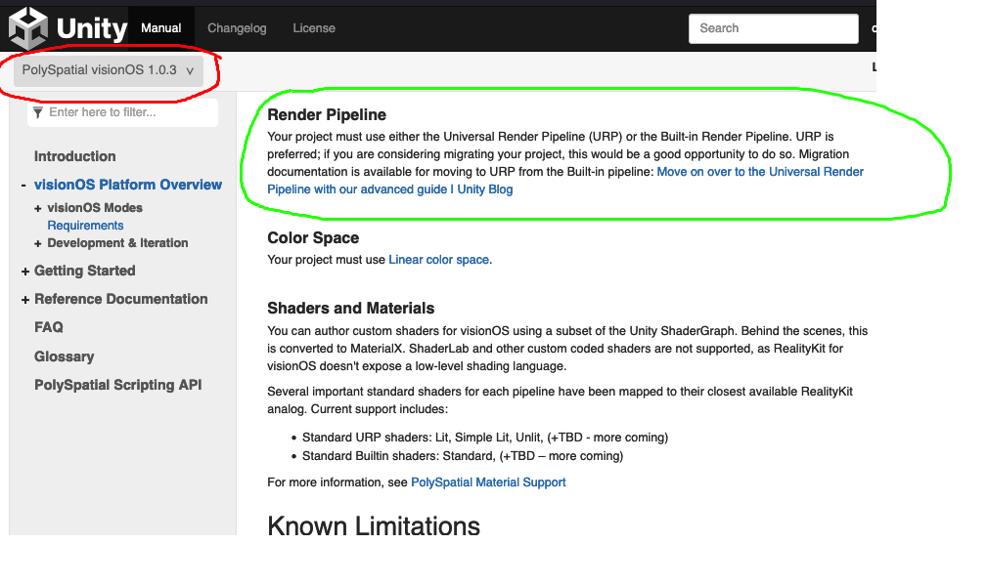The image size is (988, 586).
Task: Open the Changelog tab
Action: tap(237, 28)
